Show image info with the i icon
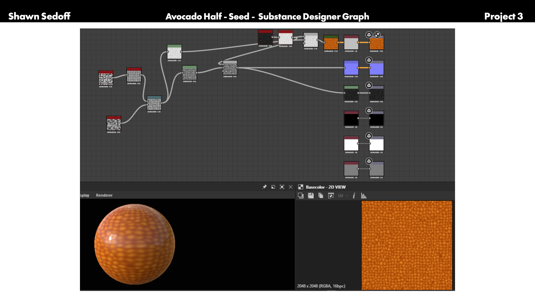This screenshot has height=301, width=535. coord(354,196)
